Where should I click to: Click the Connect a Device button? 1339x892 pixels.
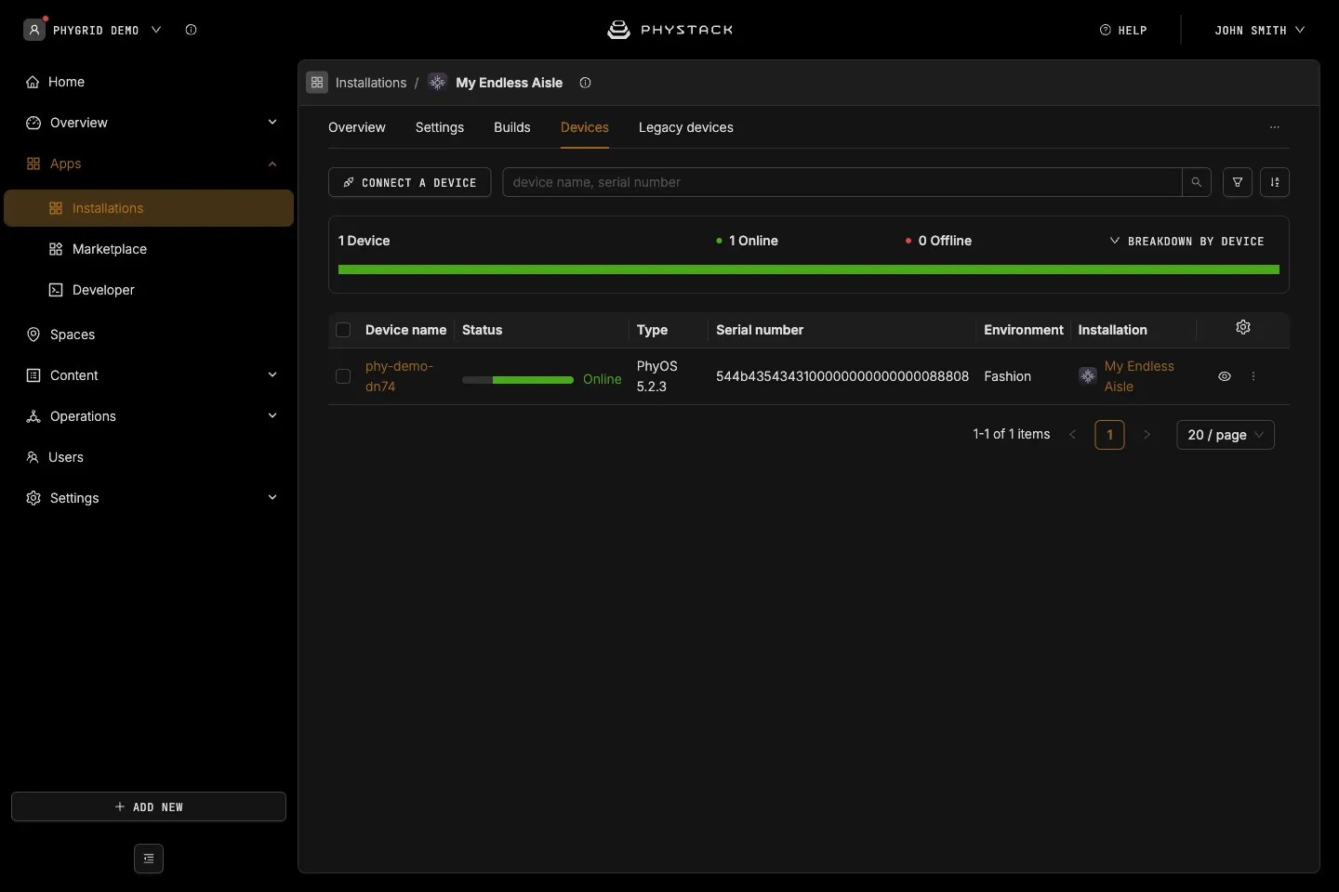click(x=409, y=182)
